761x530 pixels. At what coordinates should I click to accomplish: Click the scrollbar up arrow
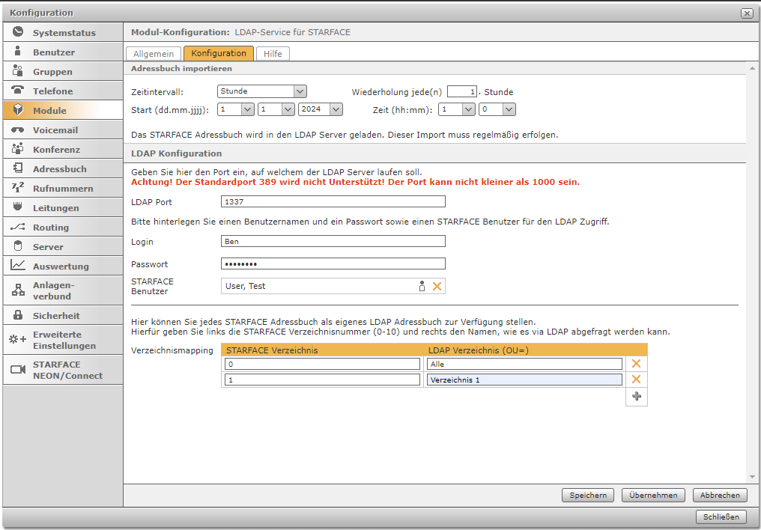point(752,68)
